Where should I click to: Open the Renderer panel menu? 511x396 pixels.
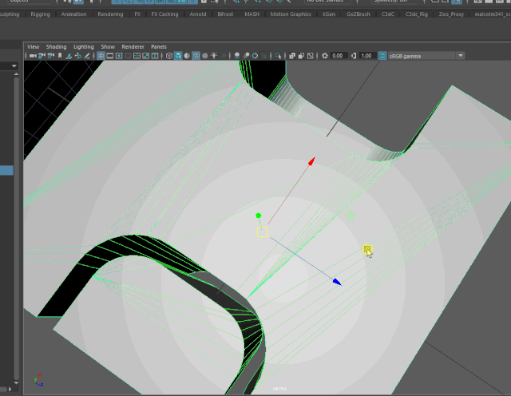[133, 47]
